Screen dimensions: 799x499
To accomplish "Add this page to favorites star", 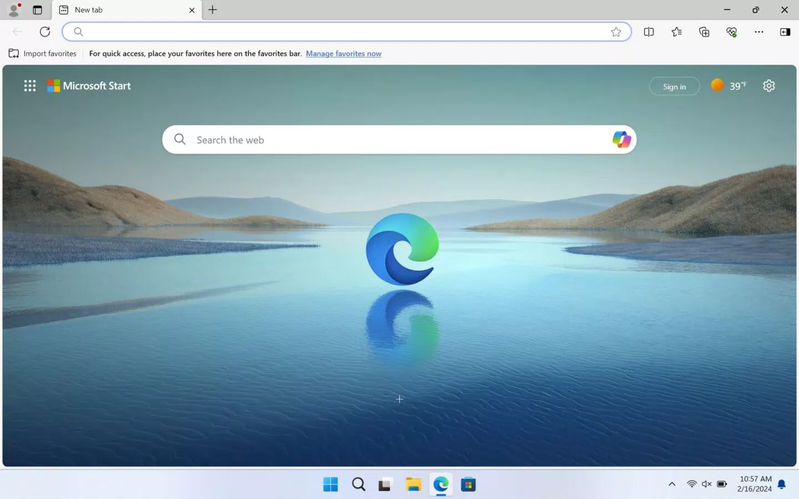I will 616,32.
